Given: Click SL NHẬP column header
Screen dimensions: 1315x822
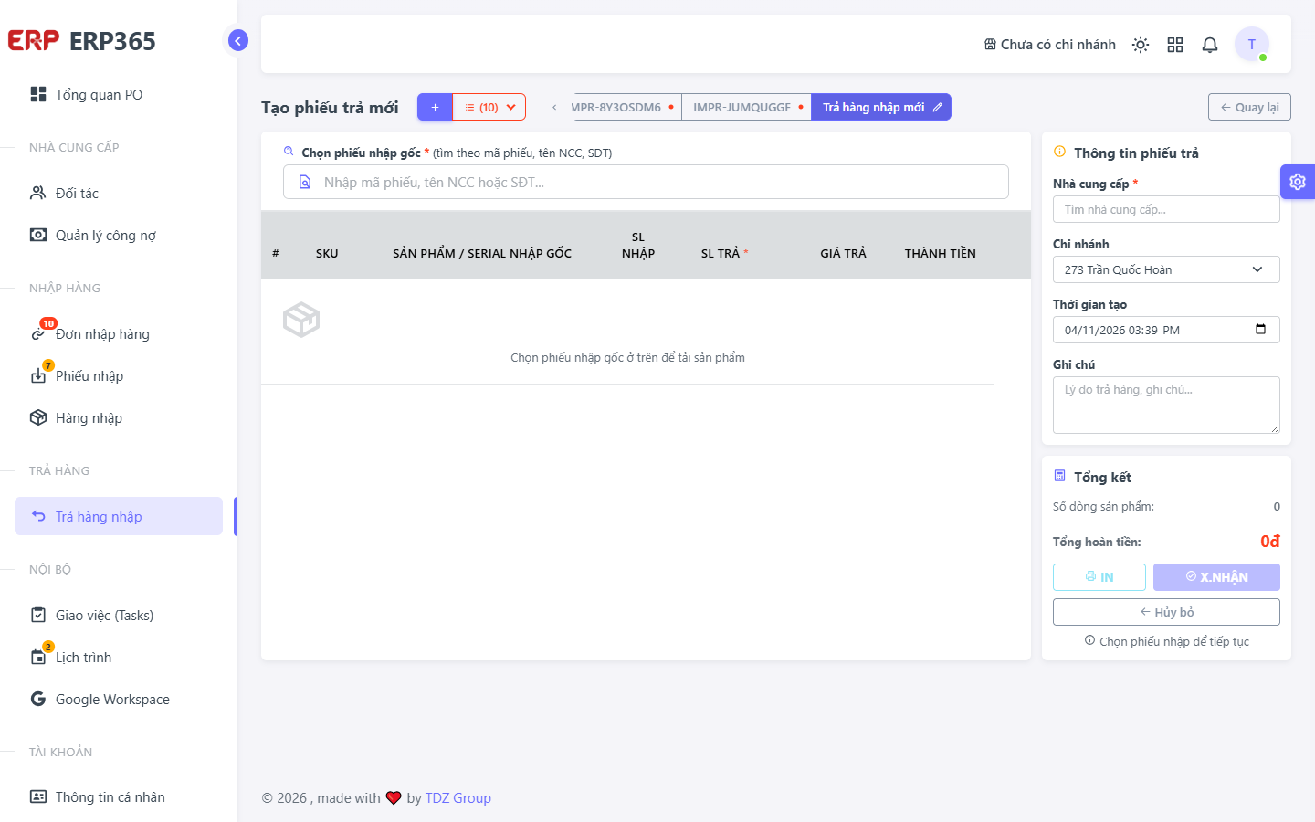Looking at the screenshot, I should (638, 245).
